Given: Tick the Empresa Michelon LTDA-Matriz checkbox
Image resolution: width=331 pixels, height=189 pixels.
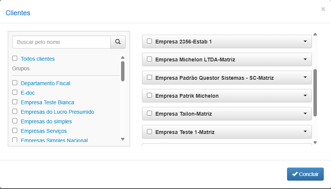Looking at the screenshot, I should [150, 59].
